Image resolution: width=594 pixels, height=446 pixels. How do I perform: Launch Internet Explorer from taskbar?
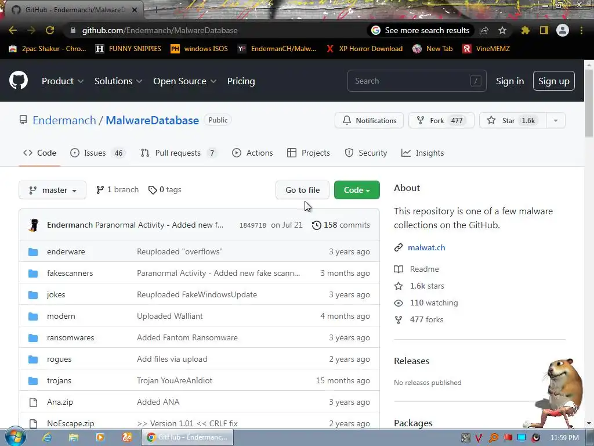click(x=47, y=437)
